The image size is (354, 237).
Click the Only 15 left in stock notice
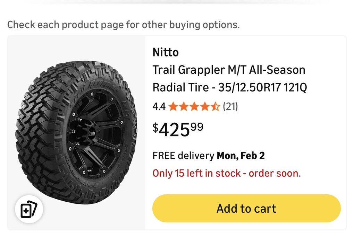pyautogui.click(x=226, y=173)
